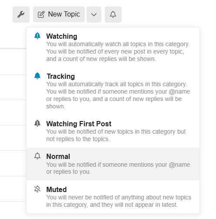The height and width of the screenshot is (219, 216).
Task: Select the Tracking notification level
Action: (x=113, y=91)
